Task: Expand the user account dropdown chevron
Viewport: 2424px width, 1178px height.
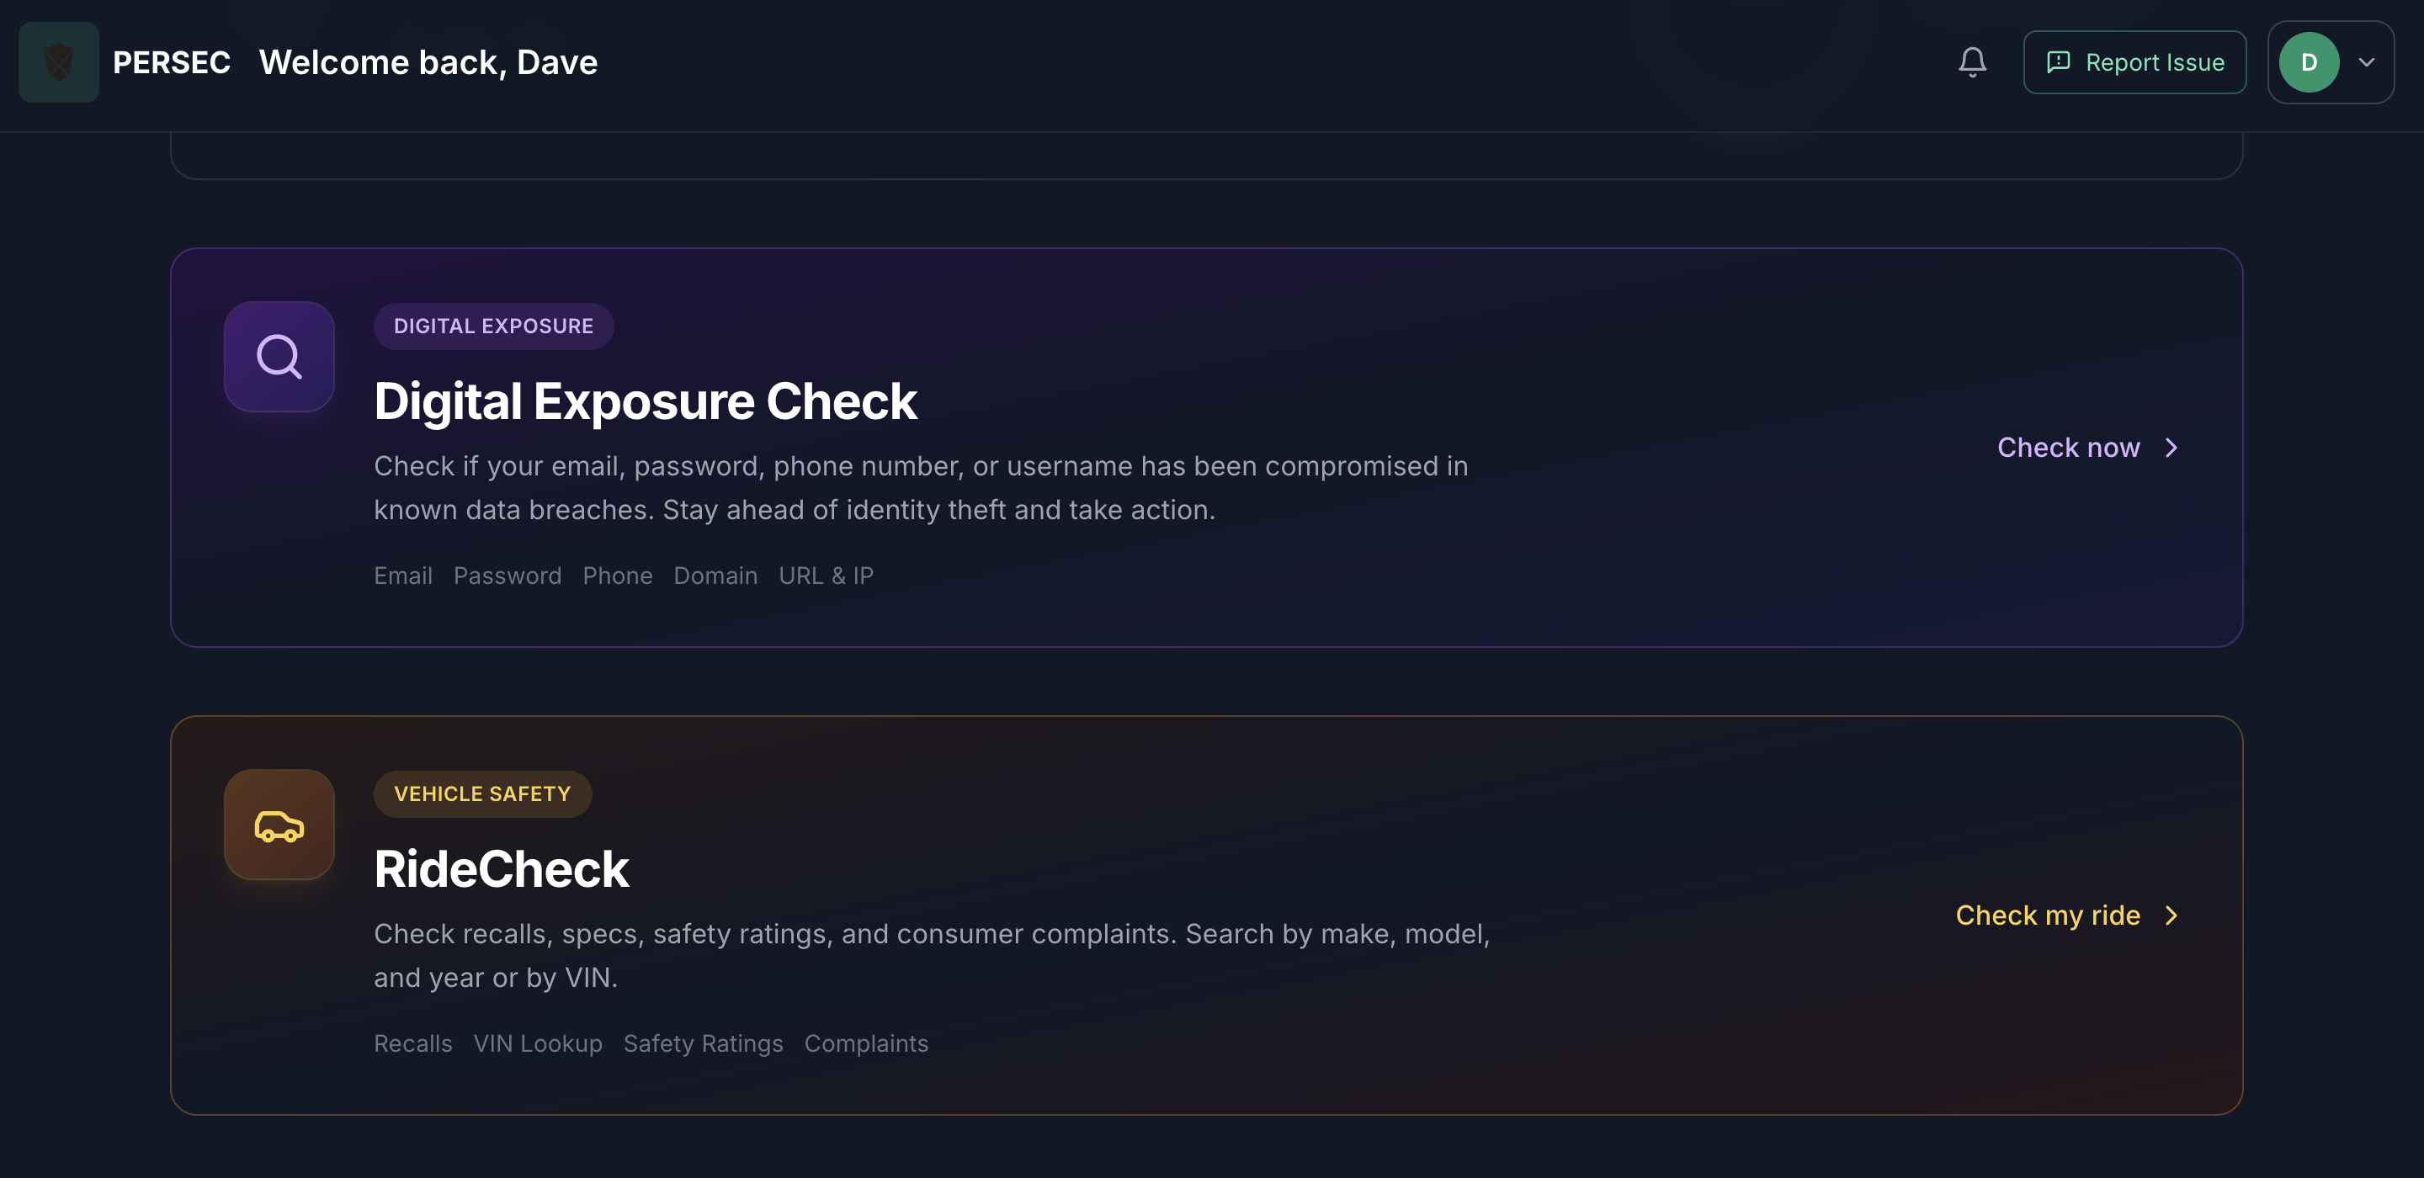Action: click(2367, 62)
